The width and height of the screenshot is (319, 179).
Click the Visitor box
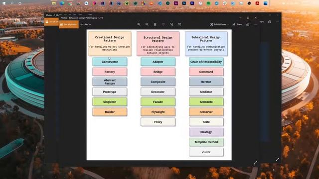coord(206,152)
